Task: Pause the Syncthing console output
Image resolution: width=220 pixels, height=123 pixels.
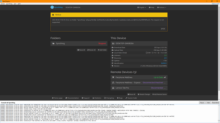Action: pyautogui.click(x=202, y=103)
